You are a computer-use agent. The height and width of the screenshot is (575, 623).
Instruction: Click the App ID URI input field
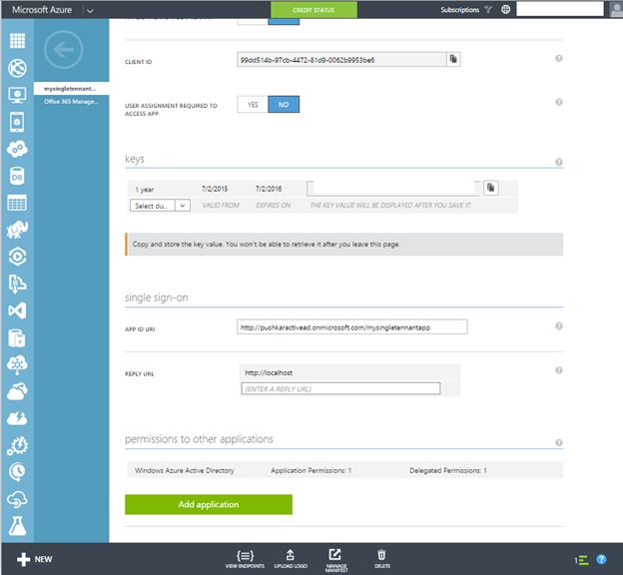click(x=352, y=327)
